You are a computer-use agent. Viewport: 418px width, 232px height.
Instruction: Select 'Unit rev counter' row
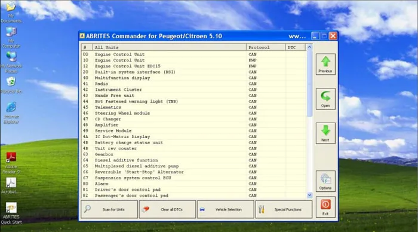194,148
